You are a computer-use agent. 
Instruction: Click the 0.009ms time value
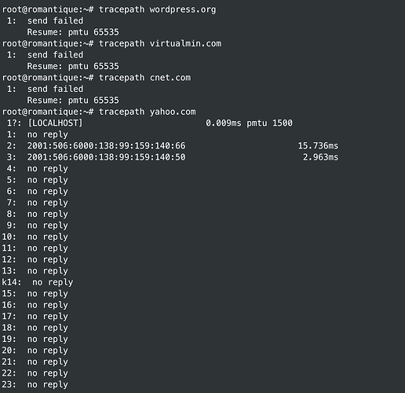coord(224,123)
